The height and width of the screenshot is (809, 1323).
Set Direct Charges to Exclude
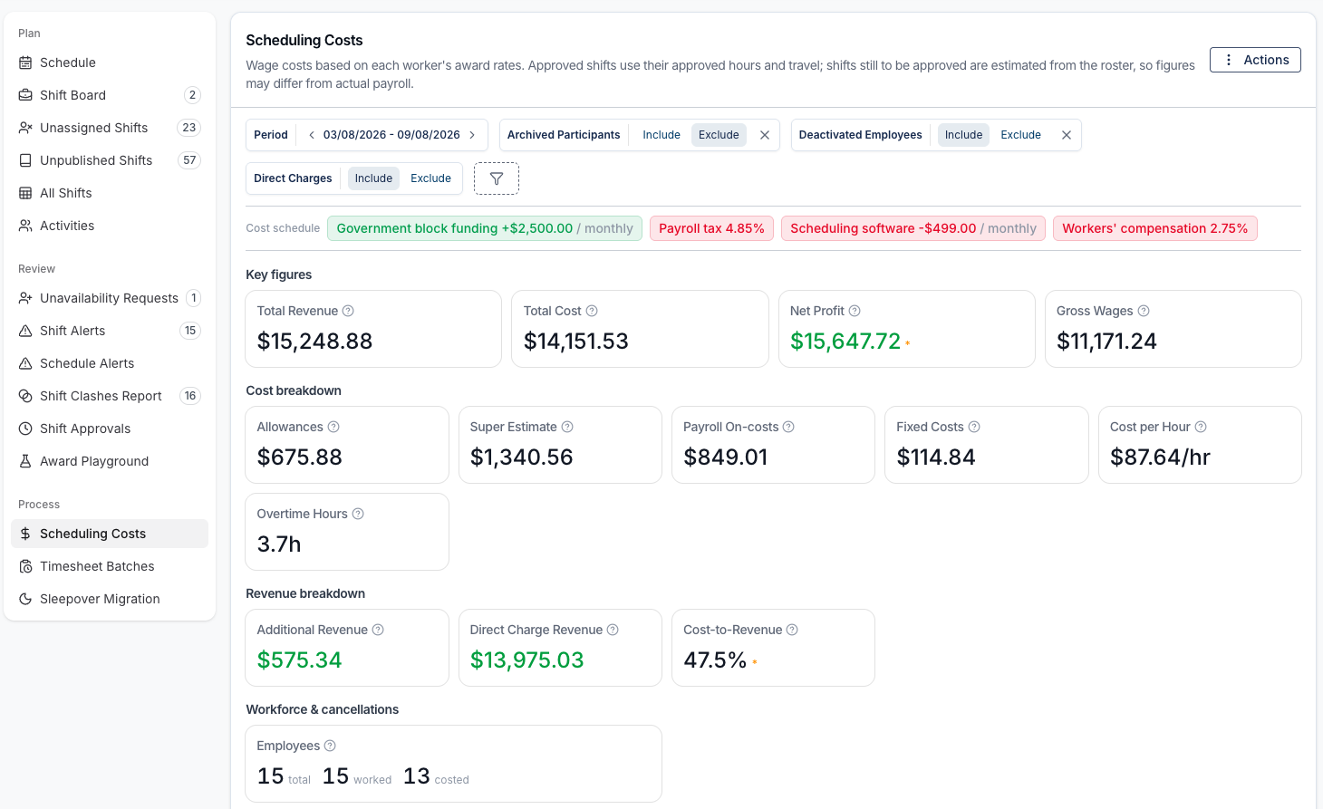pyautogui.click(x=430, y=178)
